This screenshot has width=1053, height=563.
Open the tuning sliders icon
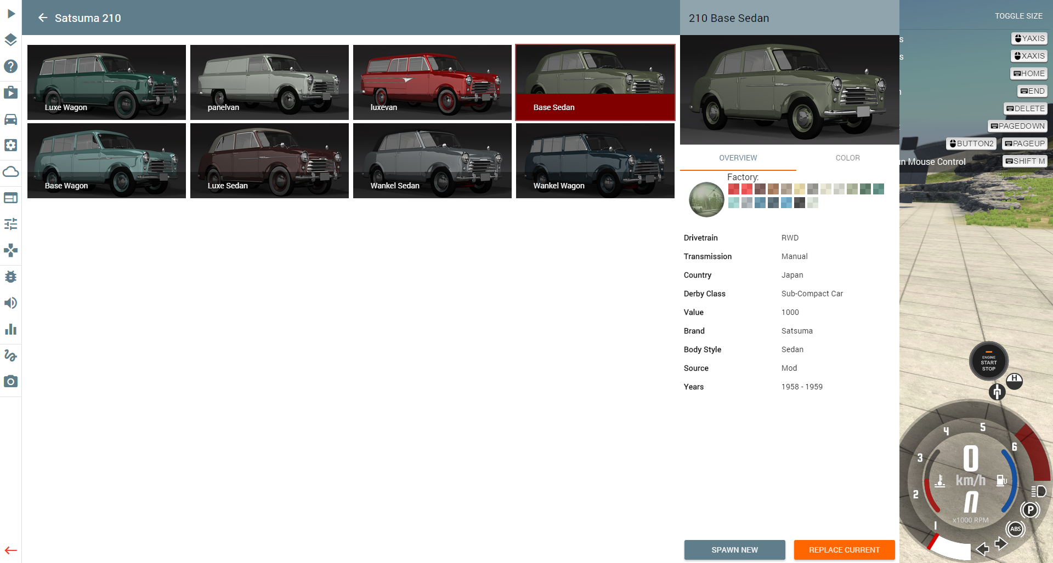pos(11,224)
